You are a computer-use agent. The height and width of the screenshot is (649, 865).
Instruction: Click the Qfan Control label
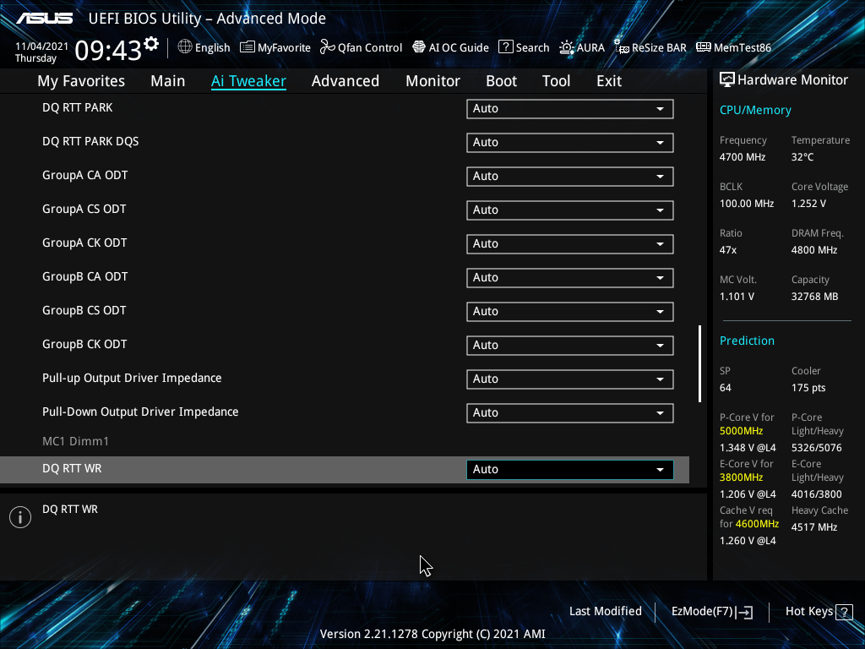[x=370, y=48]
